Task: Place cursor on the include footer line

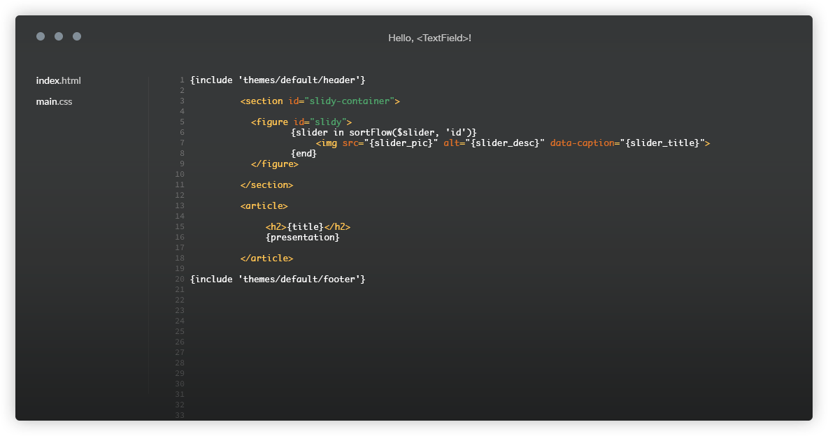Action: click(x=278, y=279)
